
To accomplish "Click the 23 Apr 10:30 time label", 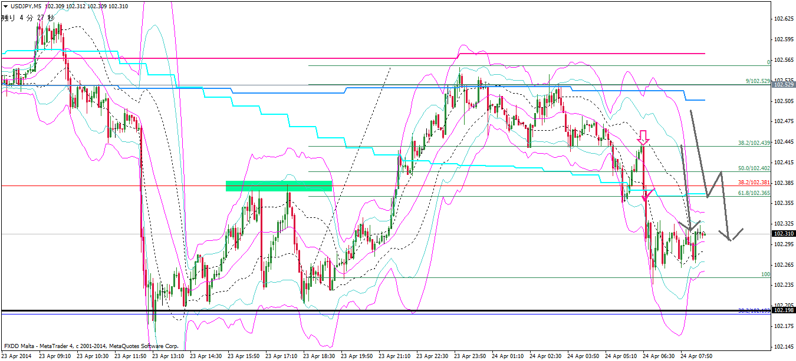I will click(93, 356).
